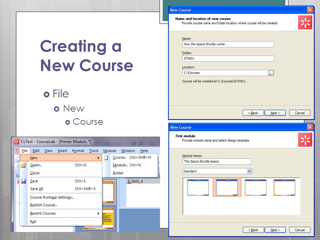This screenshot has width=320, height=240.
Task: Open the Standard template dropdown
Action: pos(249,171)
